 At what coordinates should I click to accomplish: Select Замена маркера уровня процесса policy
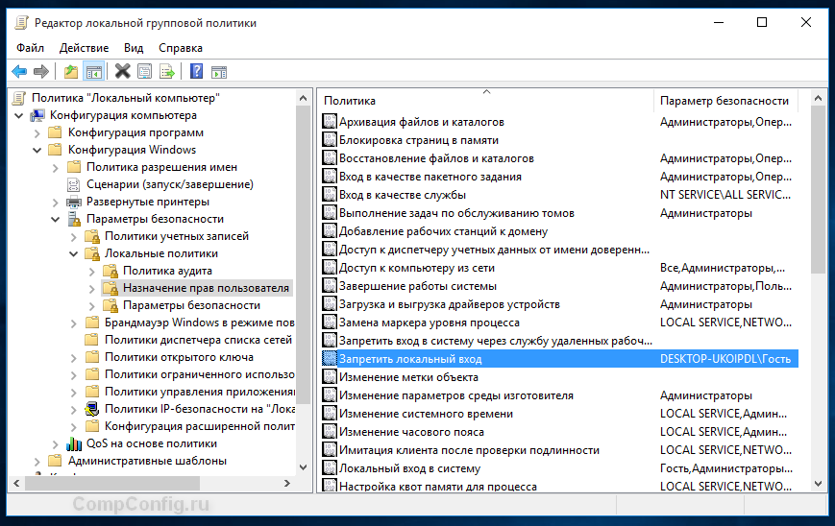coord(430,323)
